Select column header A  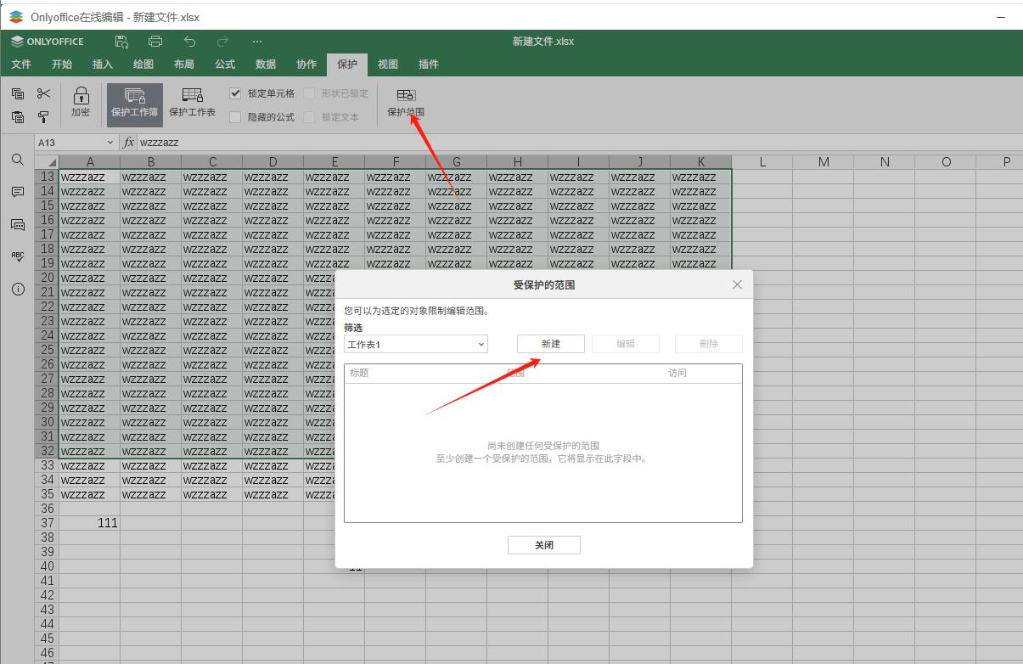coord(90,161)
